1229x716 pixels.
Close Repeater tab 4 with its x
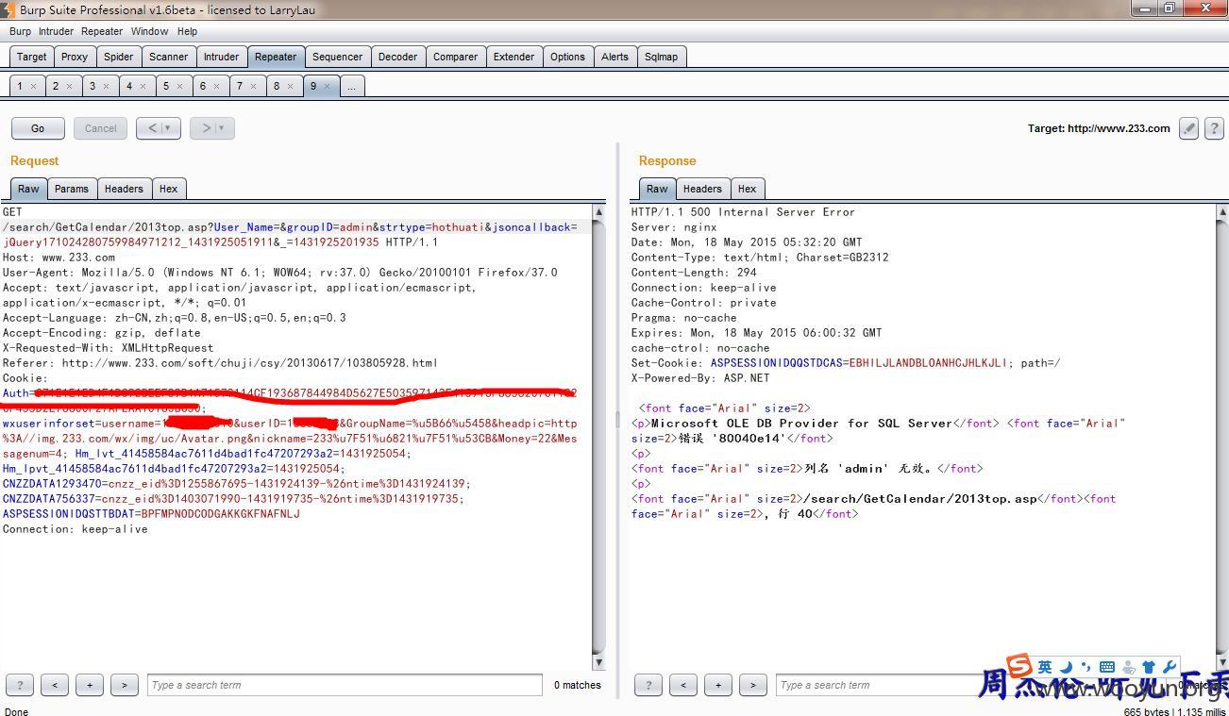(143, 86)
